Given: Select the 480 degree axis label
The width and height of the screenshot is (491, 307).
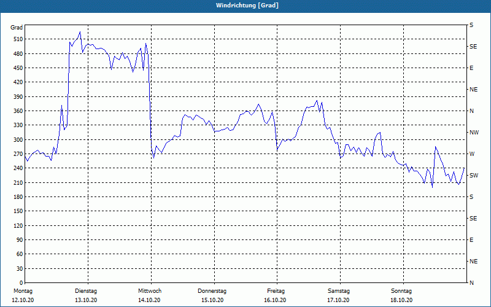Looking at the screenshot, I should click(19, 53).
